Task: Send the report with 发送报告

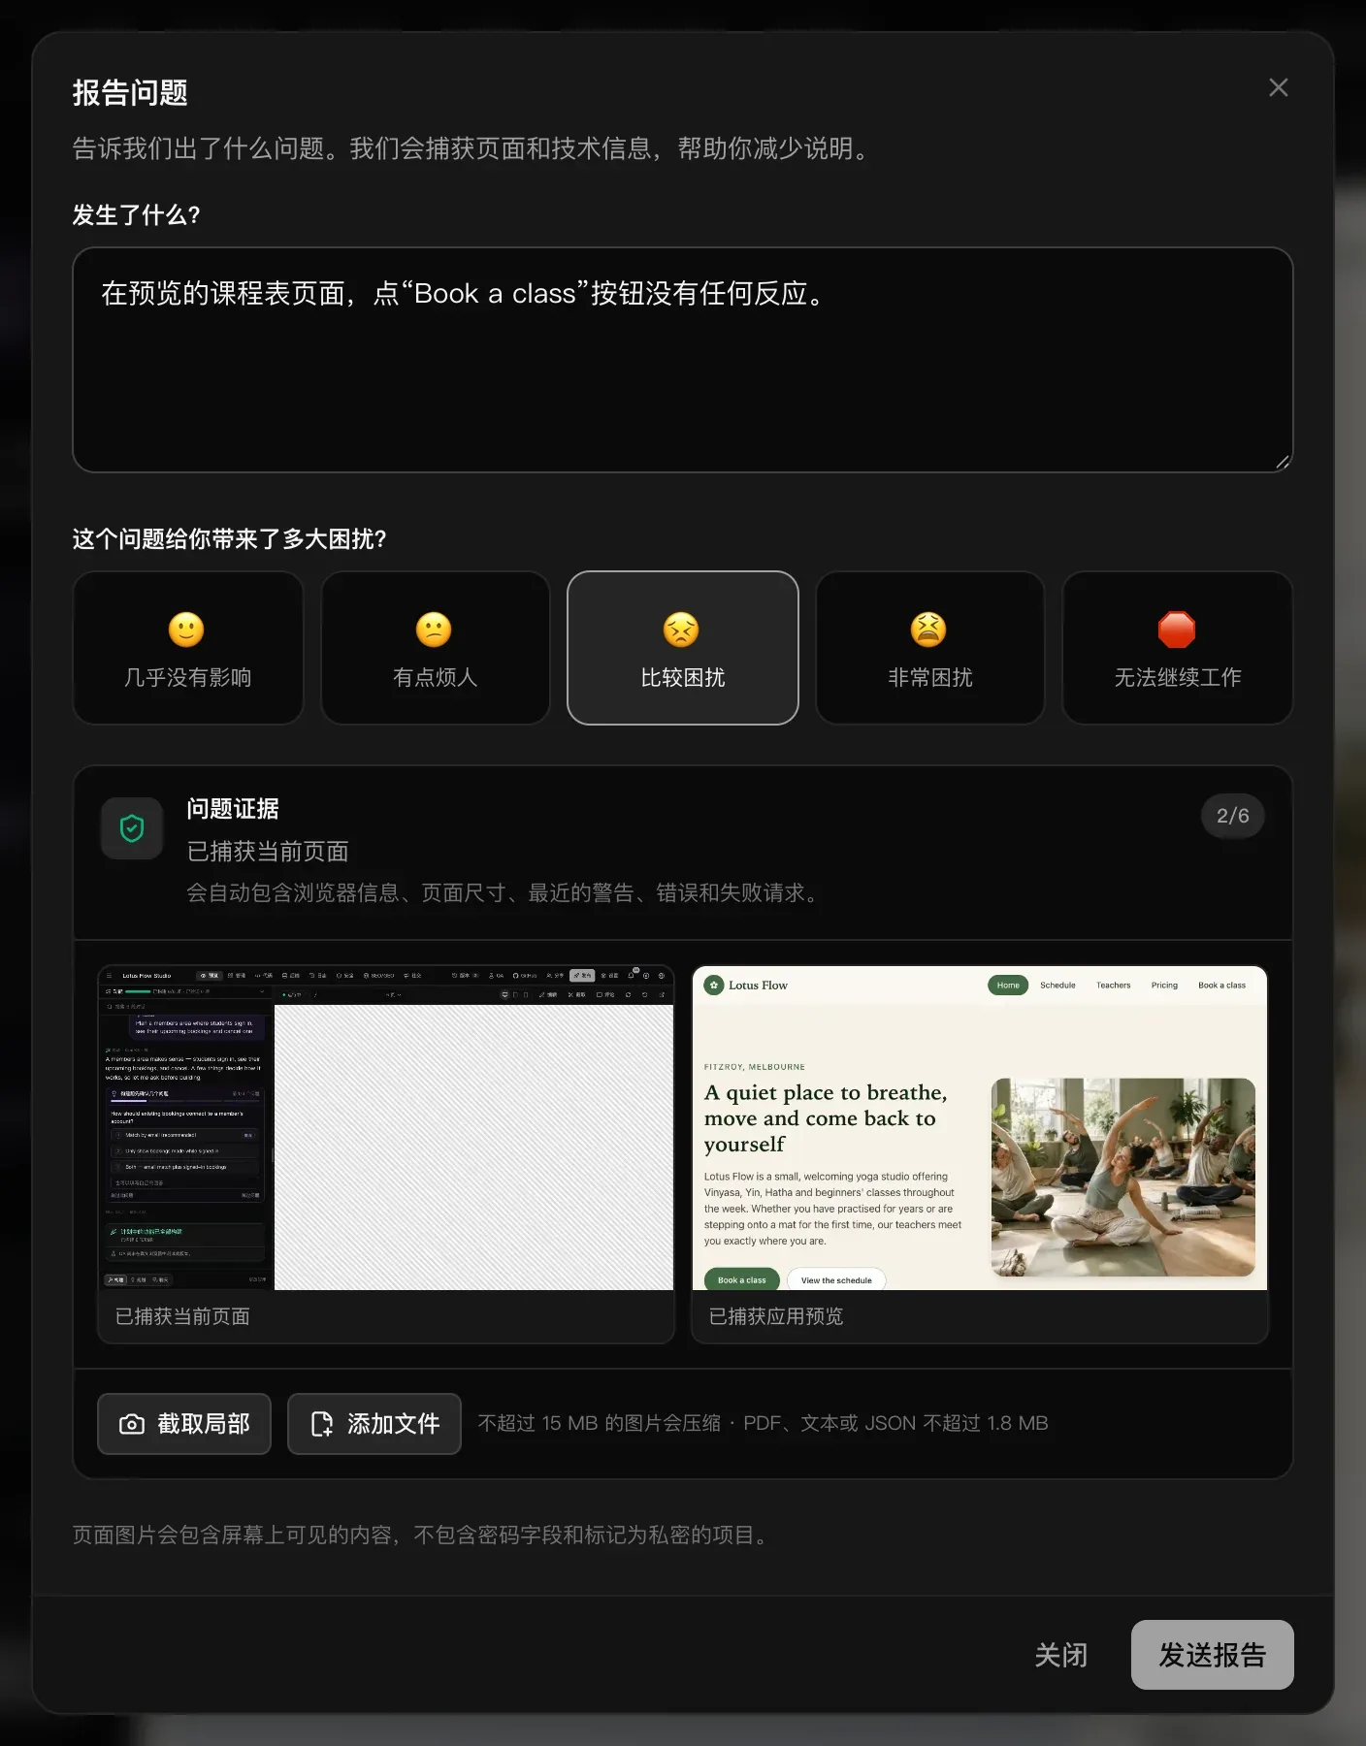Action: (1212, 1655)
